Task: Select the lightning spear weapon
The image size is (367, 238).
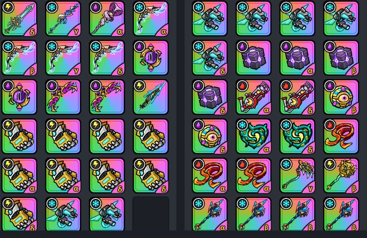Action: coord(151,97)
